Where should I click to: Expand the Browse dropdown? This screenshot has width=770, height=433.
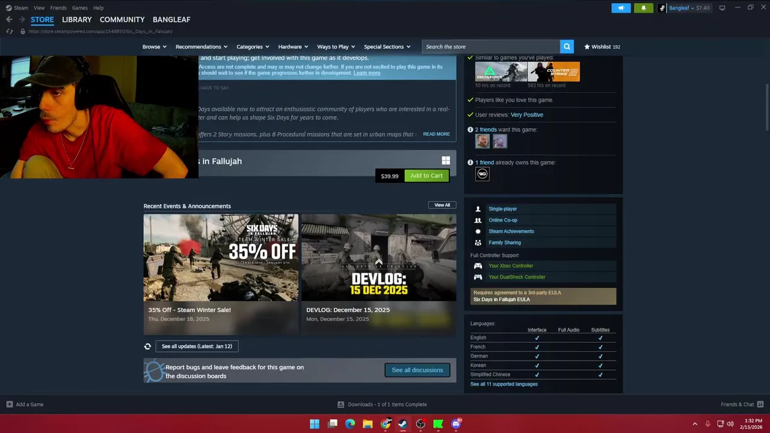click(x=155, y=46)
